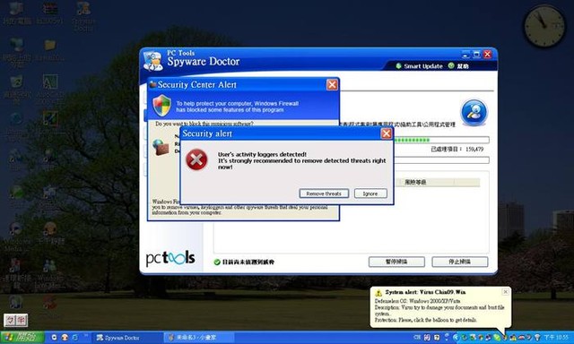The image size is (574, 344).
Task: Click the CH language indicator in the tray
Action: pos(417,337)
